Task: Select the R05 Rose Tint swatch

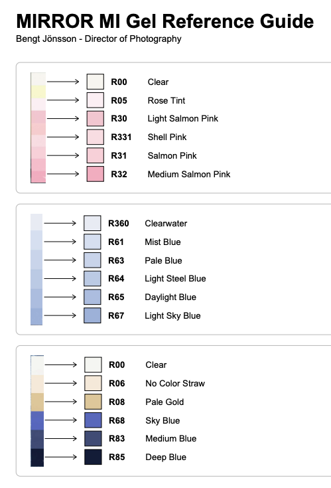Action: tap(95, 100)
